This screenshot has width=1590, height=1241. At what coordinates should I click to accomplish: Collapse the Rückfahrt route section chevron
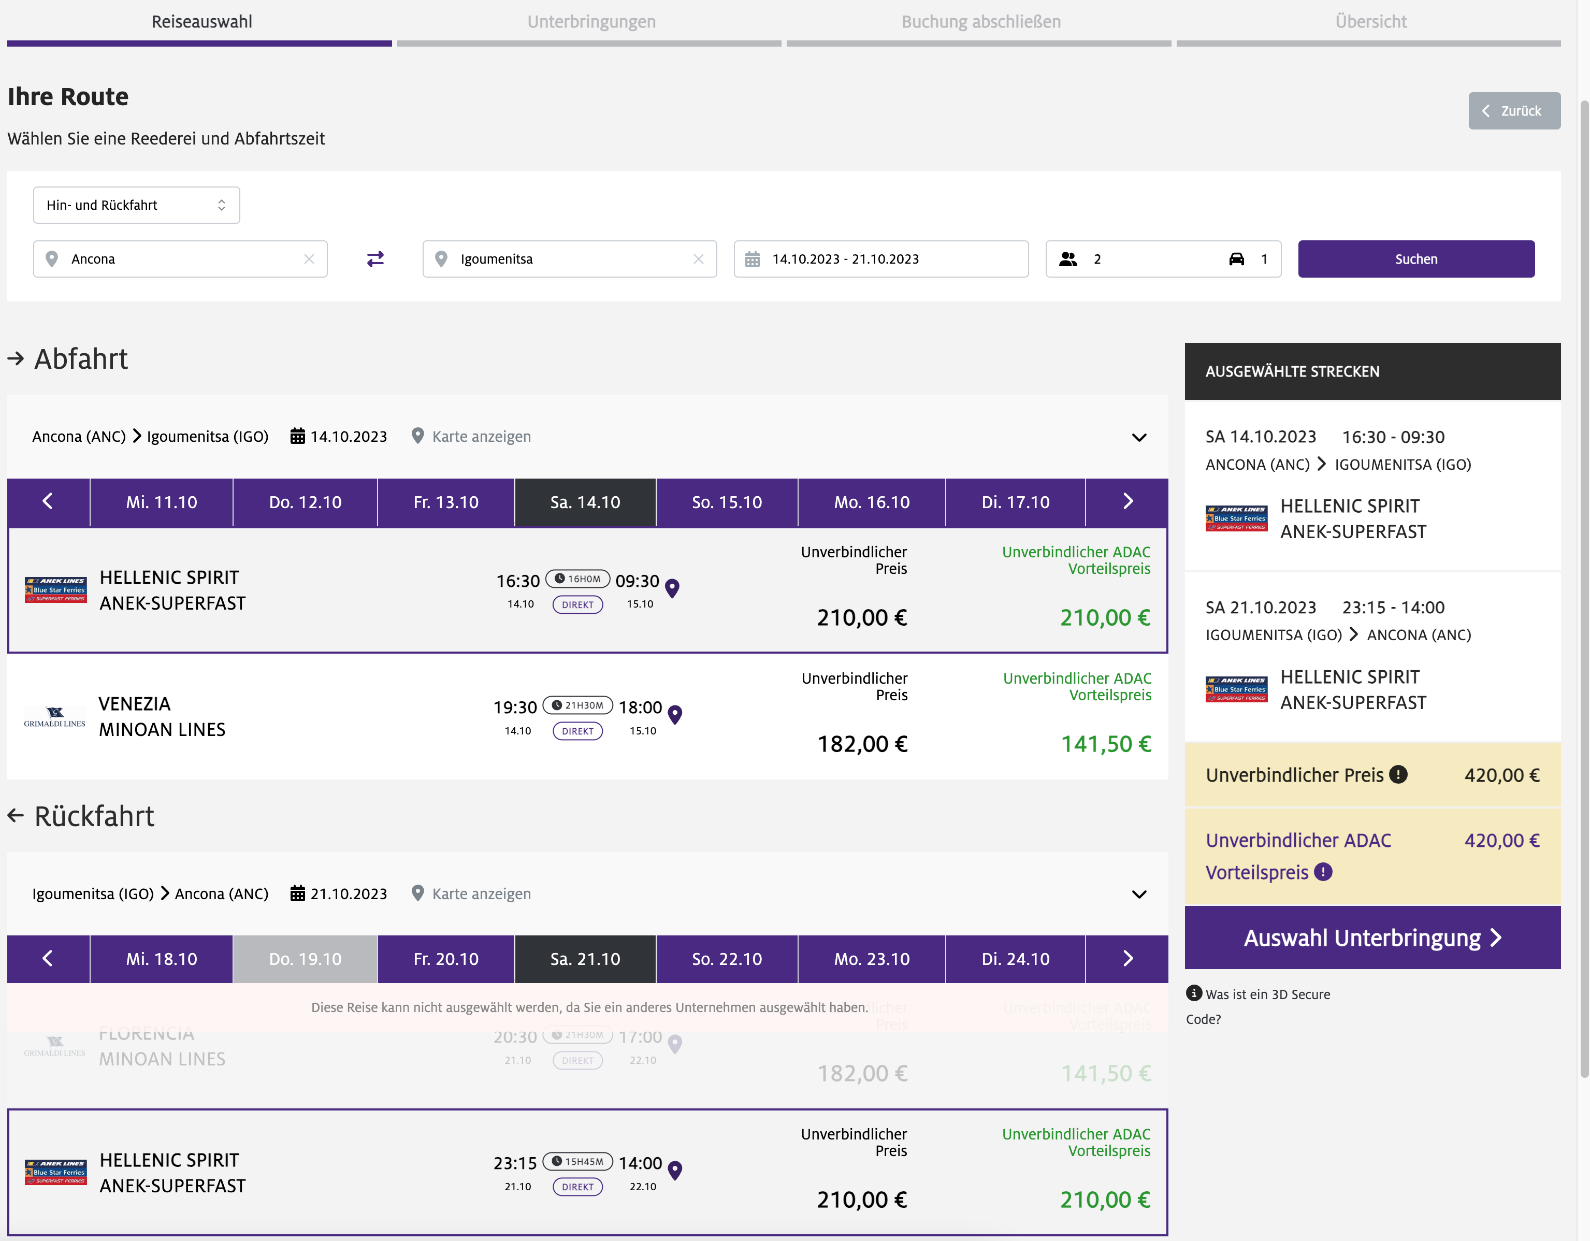(x=1138, y=894)
